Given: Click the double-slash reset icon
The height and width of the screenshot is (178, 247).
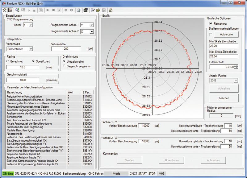Looking at the screenshot, I should [59, 10].
